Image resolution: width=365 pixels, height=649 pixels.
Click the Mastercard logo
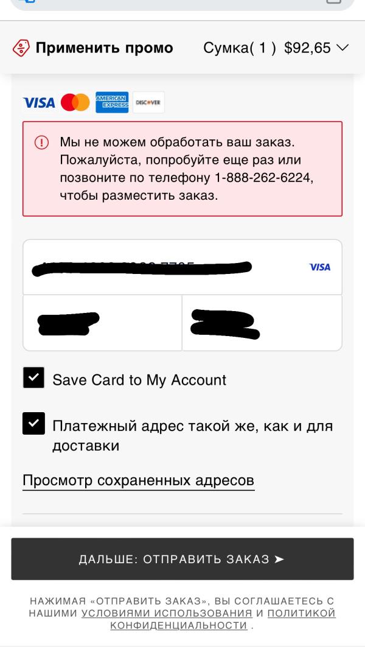(75, 102)
